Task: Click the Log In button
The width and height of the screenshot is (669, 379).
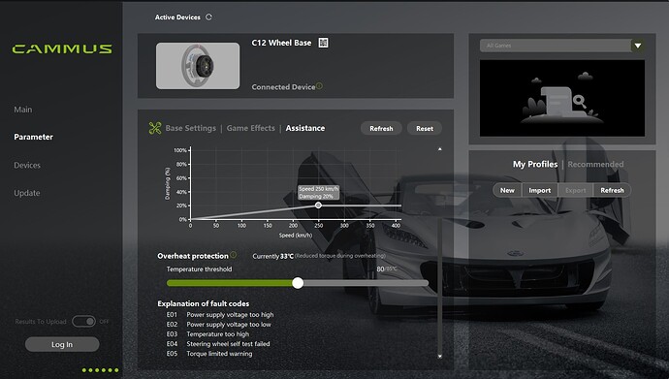Action: (62, 344)
